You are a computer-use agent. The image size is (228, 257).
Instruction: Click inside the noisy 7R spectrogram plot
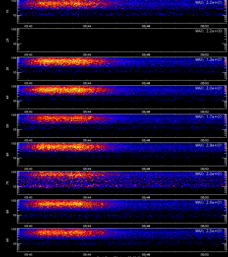click(122, 183)
